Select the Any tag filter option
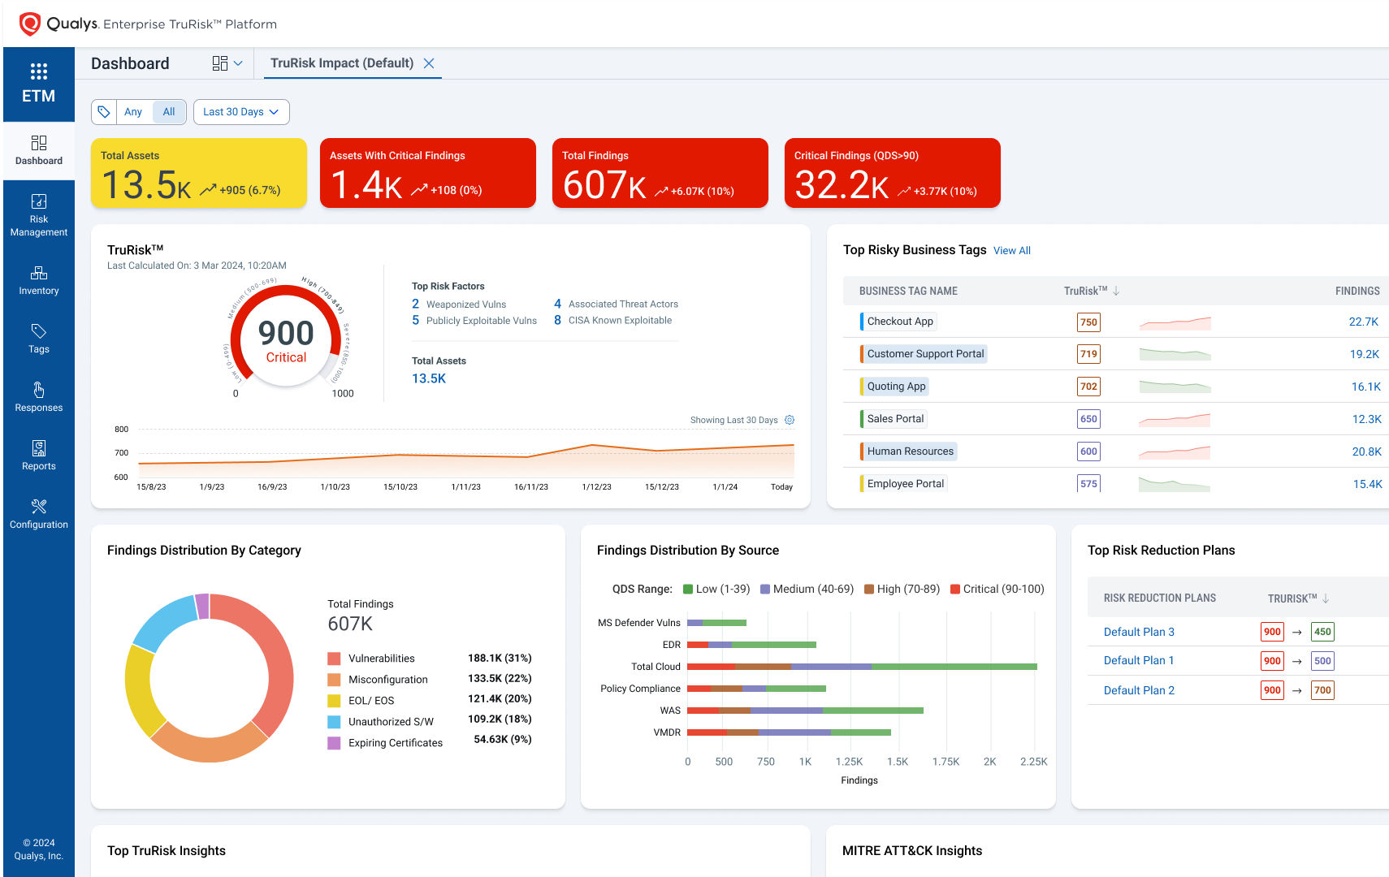Image resolution: width=1389 pixels, height=877 pixels. tap(133, 112)
